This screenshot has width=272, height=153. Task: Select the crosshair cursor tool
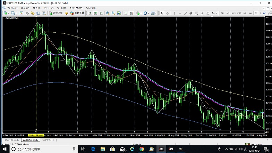pos(168,13)
